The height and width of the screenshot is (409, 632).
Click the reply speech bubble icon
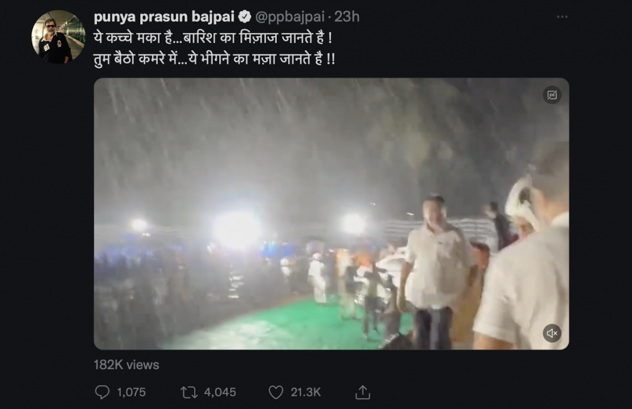point(104,392)
